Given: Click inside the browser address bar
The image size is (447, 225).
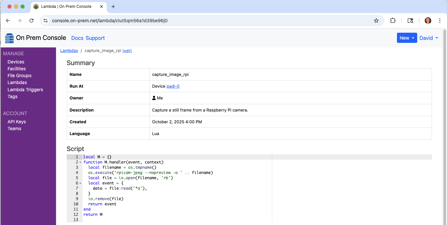Looking at the screenshot, I should (196, 20).
